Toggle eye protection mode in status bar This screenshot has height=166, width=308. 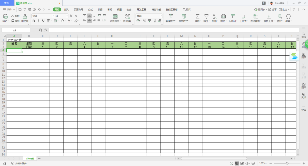pyautogui.click(x=253, y=163)
